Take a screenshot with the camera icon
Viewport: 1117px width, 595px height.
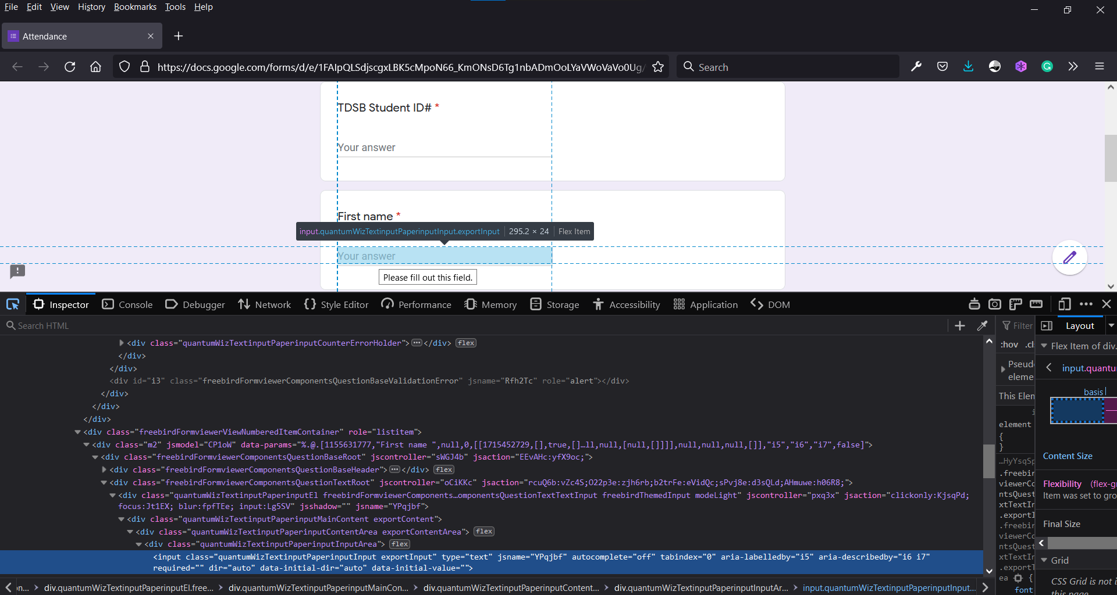(x=995, y=304)
